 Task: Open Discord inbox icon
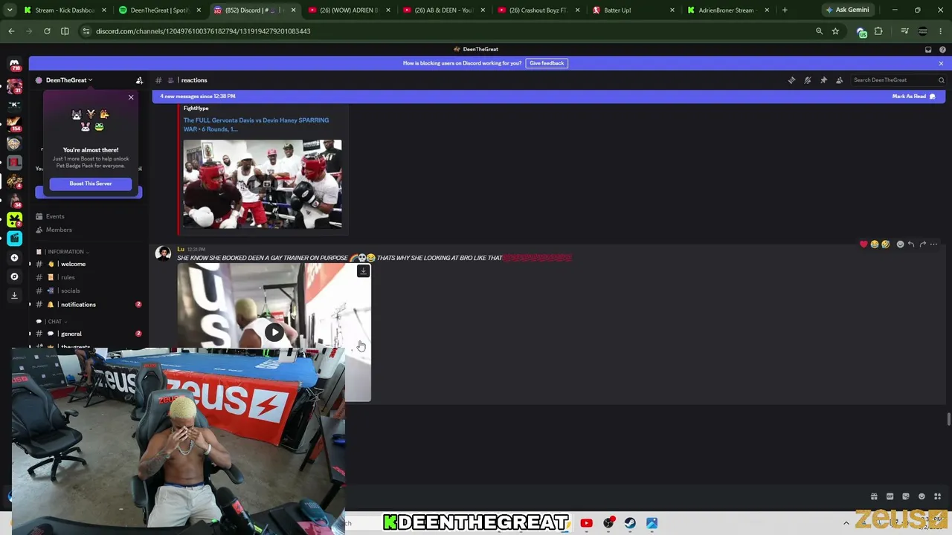point(928,50)
